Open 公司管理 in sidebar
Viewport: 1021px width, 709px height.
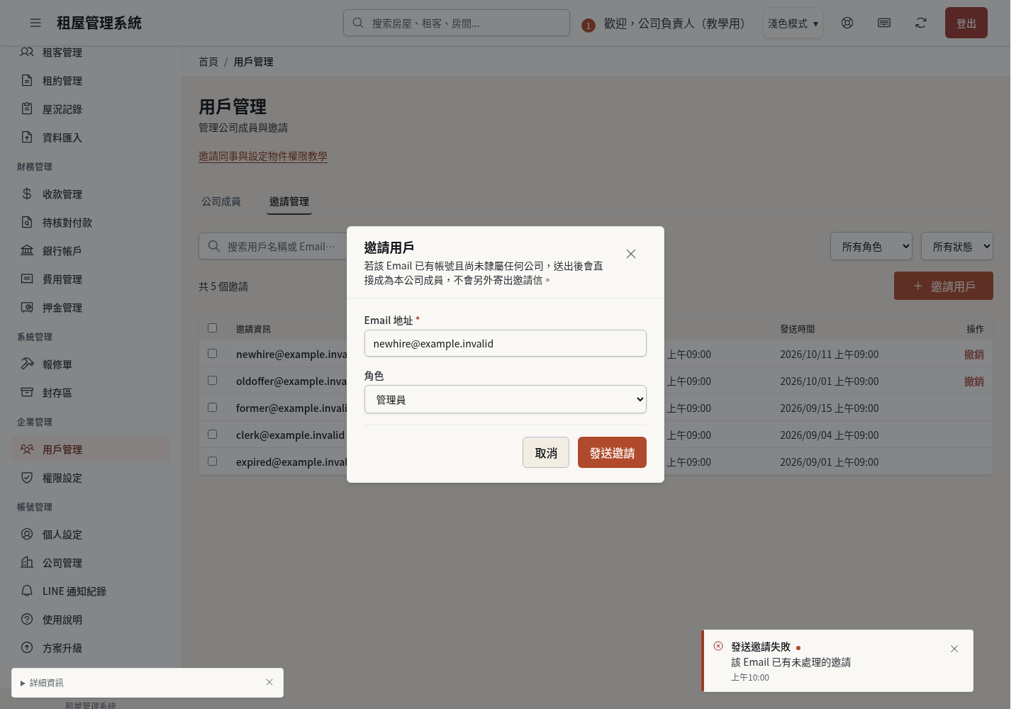point(91,563)
